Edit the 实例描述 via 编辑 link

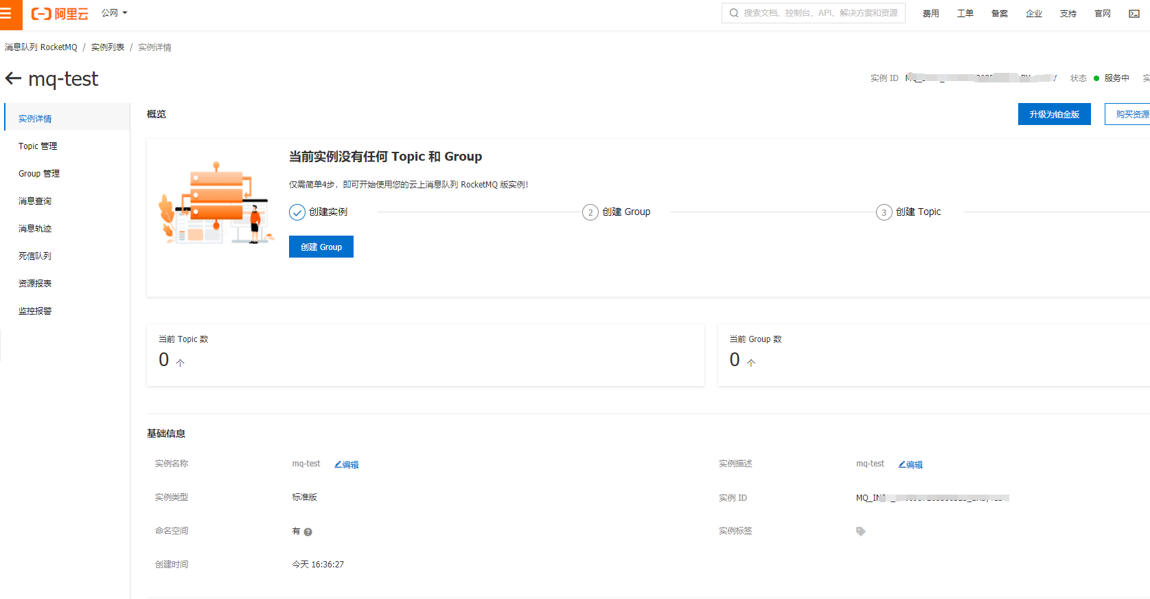[910, 464]
